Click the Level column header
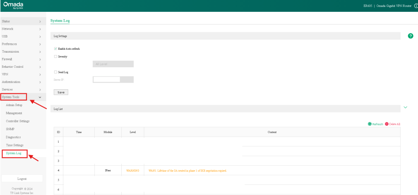The image size is (418, 195). (x=133, y=132)
